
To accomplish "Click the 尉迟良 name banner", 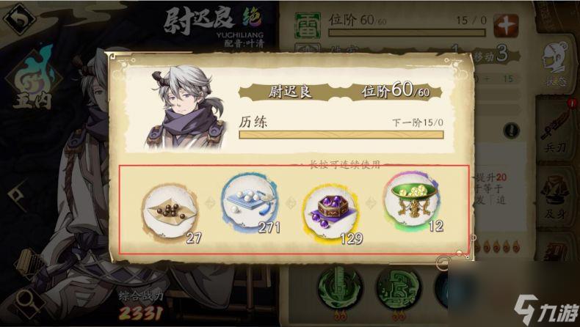I will [289, 92].
